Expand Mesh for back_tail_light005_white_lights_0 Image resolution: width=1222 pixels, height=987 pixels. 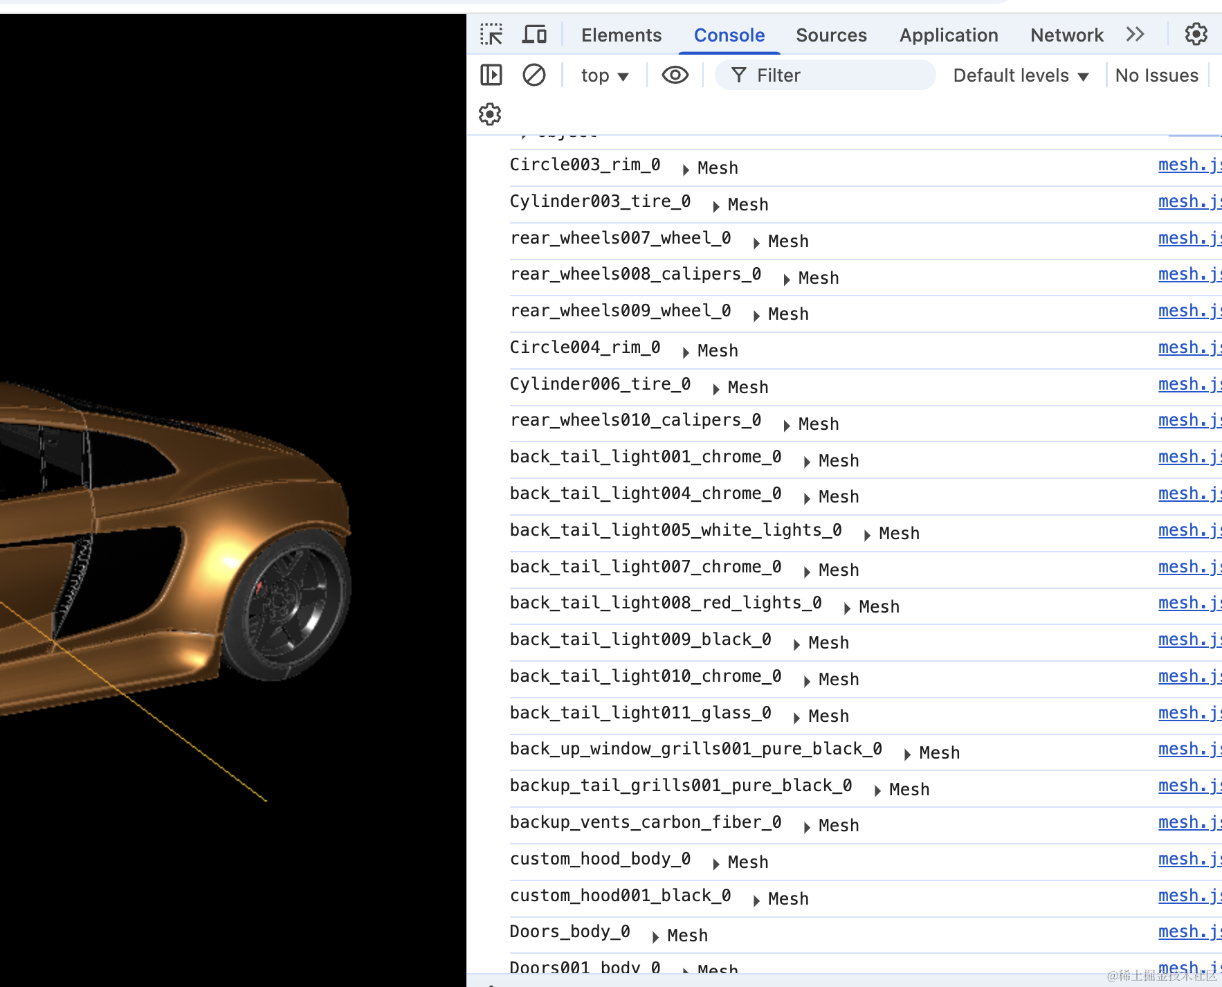pyautogui.click(x=867, y=535)
